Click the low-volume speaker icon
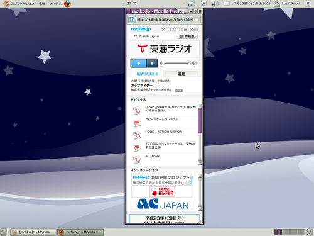Screen dimensions: 314x236 [x=161, y=63]
